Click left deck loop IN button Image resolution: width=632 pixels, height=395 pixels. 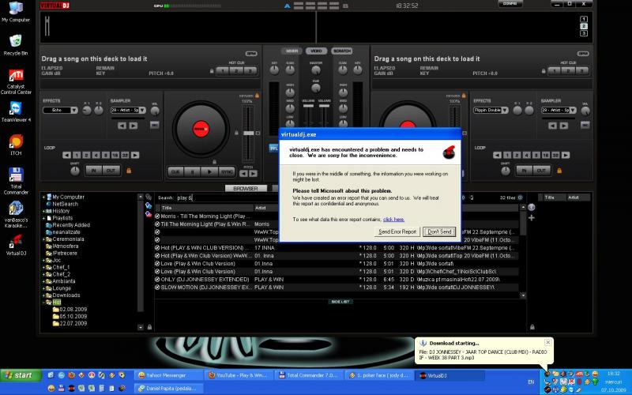coord(93,171)
